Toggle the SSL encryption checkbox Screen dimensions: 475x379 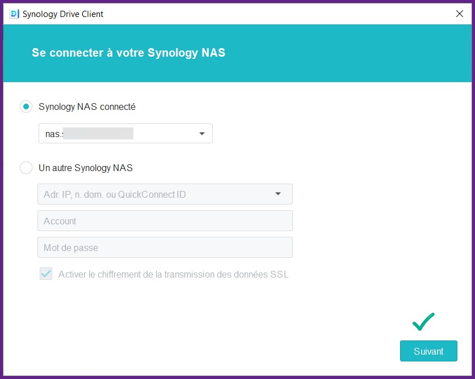coord(46,274)
